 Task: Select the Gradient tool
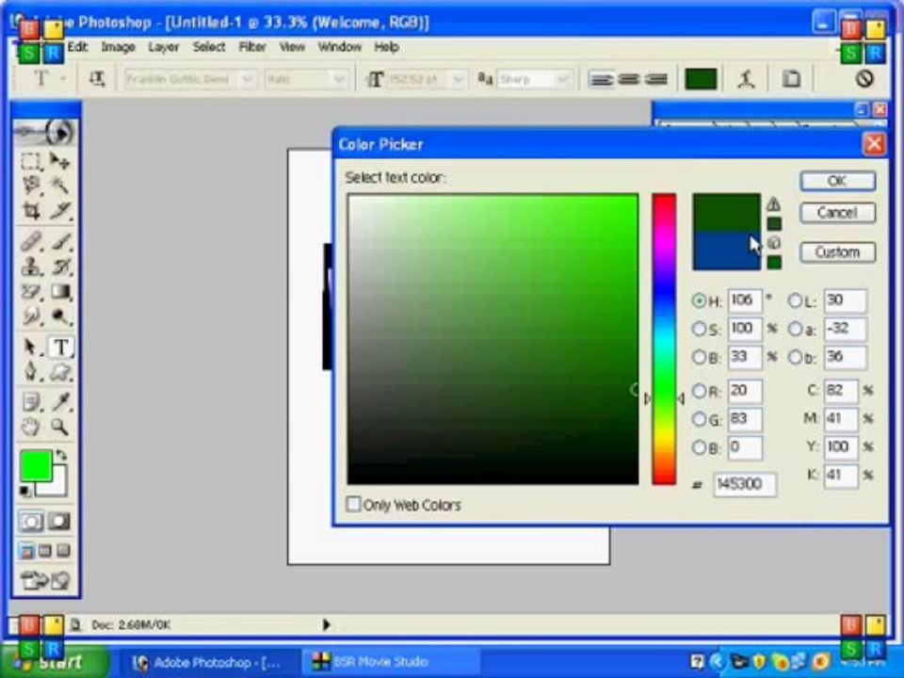tap(60, 292)
